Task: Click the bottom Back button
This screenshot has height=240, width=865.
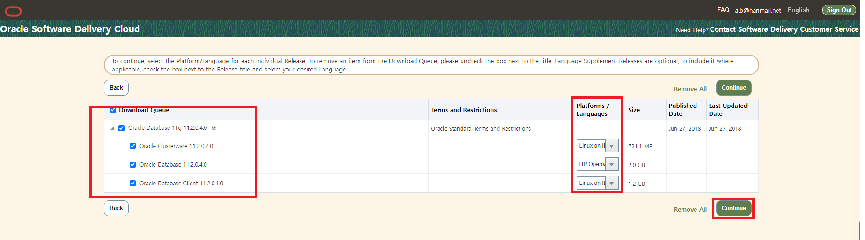Action: coord(116,208)
